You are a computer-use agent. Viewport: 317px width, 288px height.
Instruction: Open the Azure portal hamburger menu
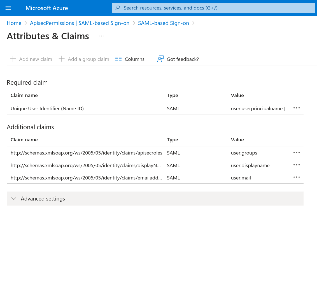[8, 8]
